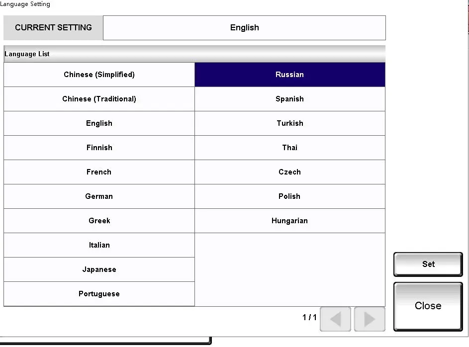Select the French language option
This screenshot has width=469, height=347.
pyautogui.click(x=99, y=172)
